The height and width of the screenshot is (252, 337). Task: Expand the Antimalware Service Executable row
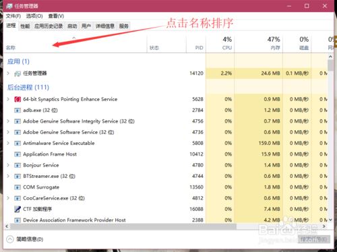[x=8, y=143]
